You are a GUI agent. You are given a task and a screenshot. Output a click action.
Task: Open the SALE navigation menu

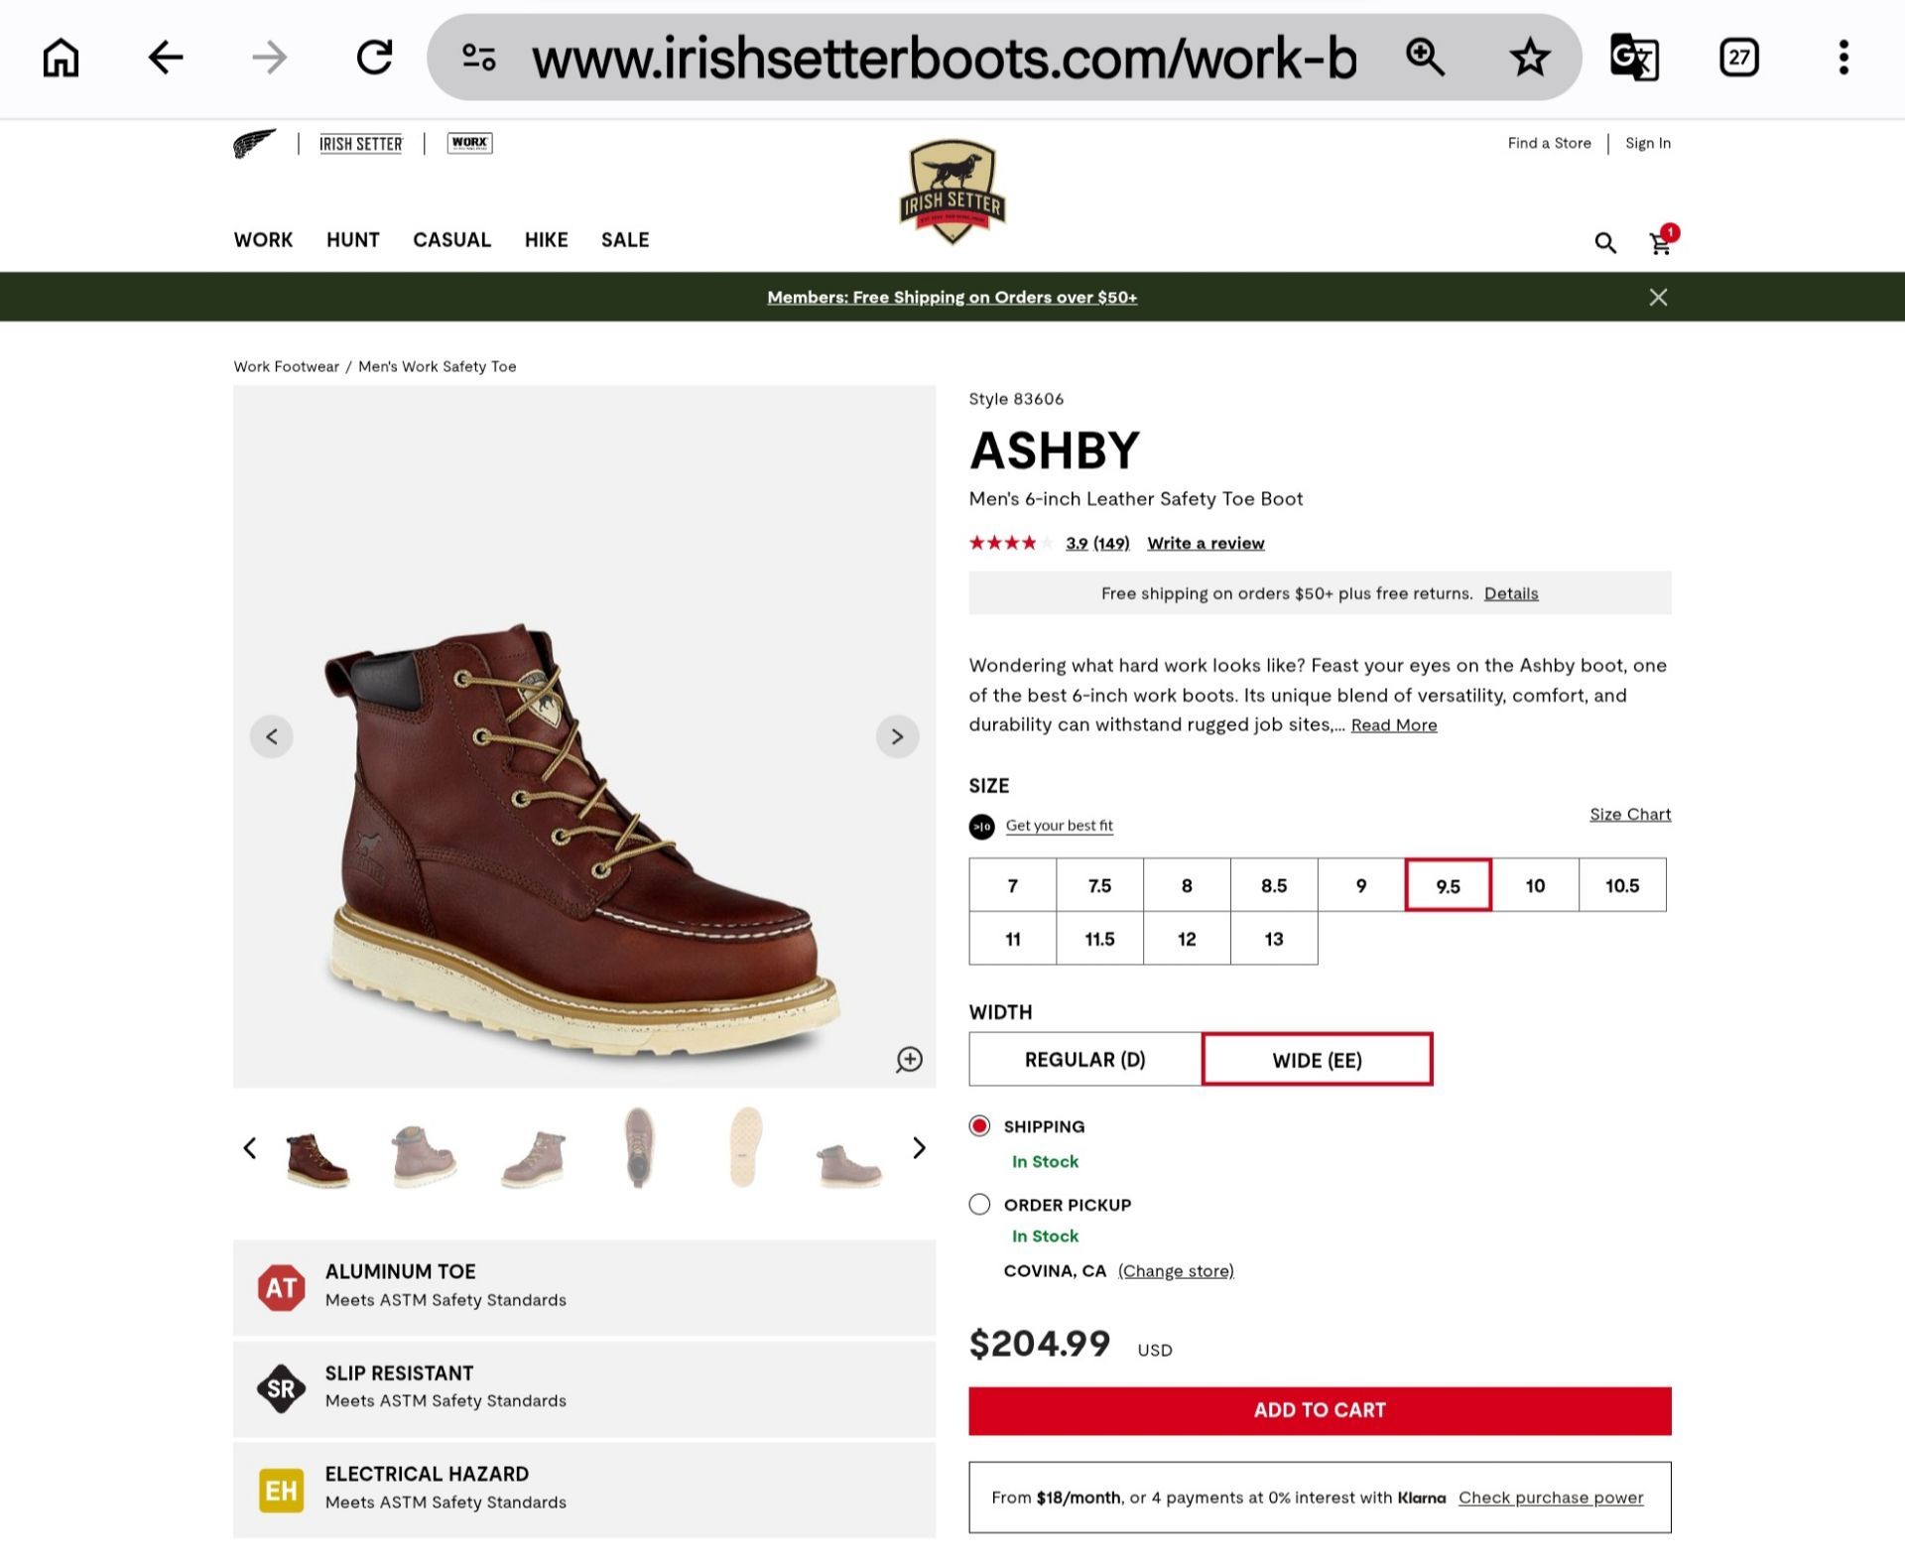point(625,240)
